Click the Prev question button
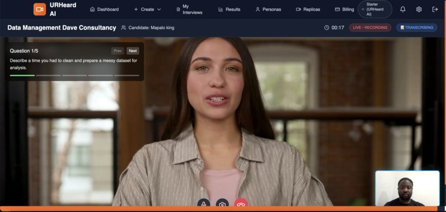446x212 pixels. point(117,51)
